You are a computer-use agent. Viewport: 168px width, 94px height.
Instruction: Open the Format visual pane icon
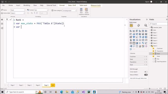tap(139, 25)
